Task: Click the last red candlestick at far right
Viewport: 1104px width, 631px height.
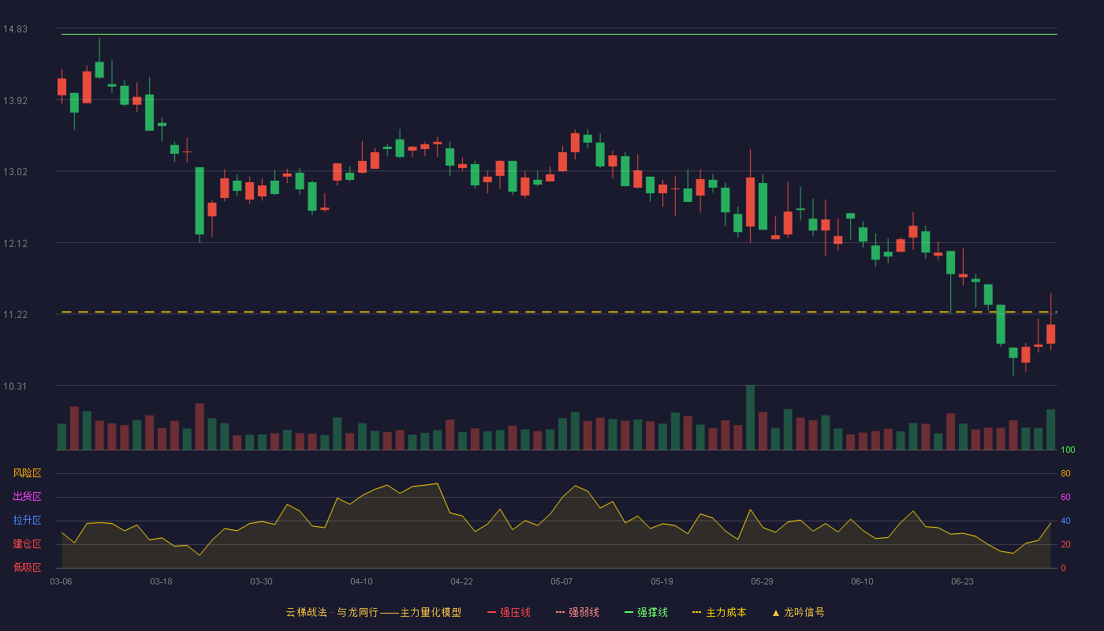Action: point(1050,334)
